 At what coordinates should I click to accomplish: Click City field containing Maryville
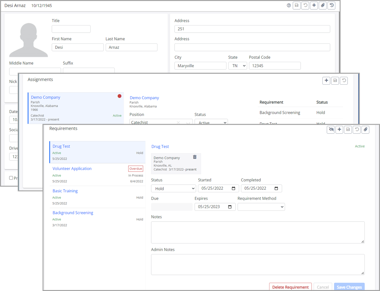click(x=201, y=66)
